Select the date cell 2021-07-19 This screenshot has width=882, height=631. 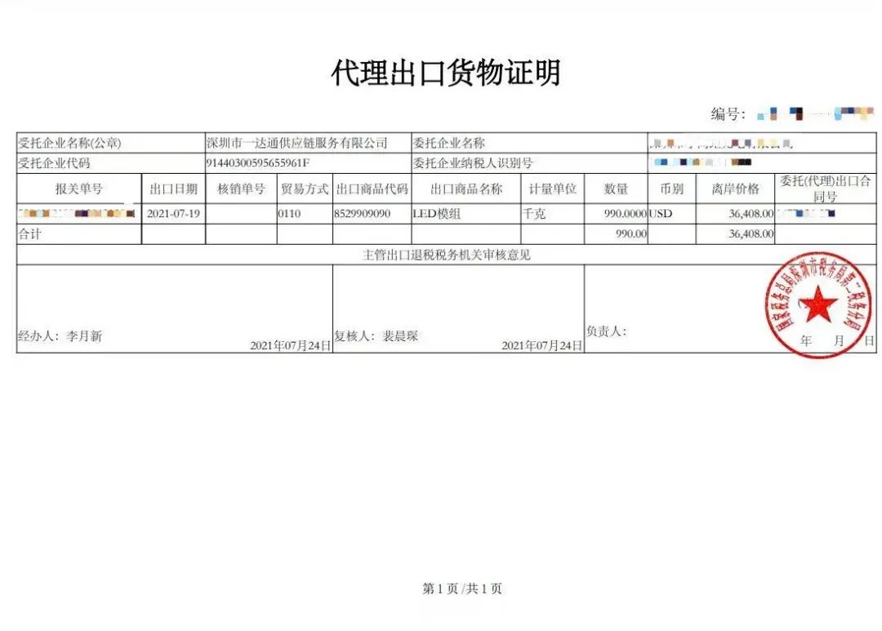pyautogui.click(x=173, y=214)
